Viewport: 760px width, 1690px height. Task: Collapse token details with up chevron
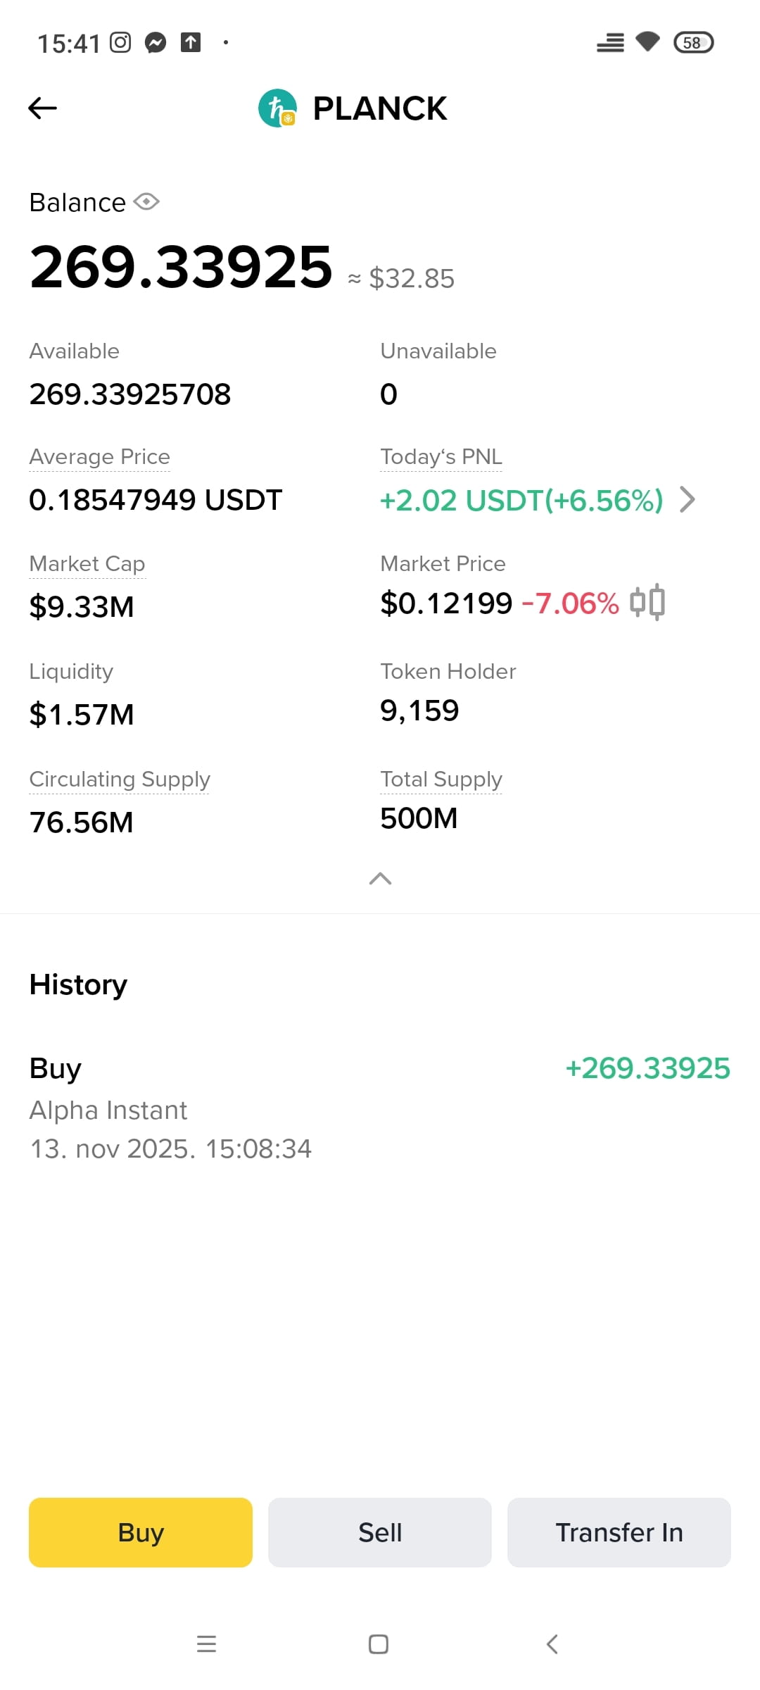click(380, 878)
